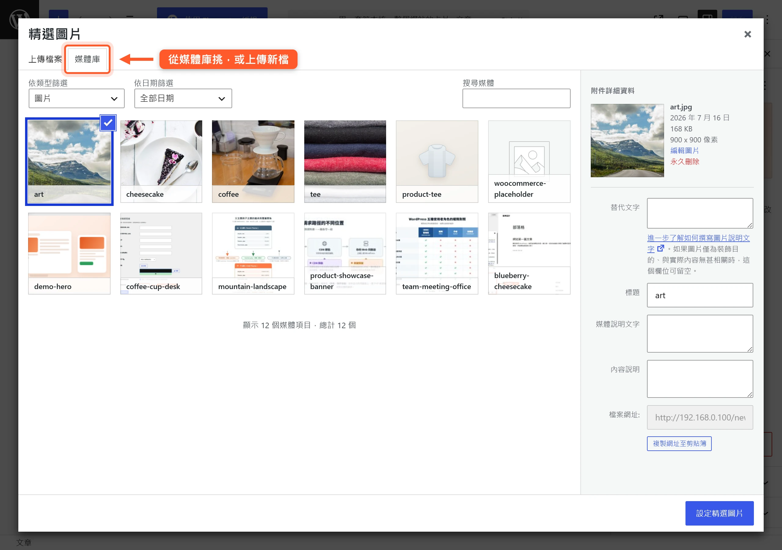Click the 設定精選圖片 button
The height and width of the screenshot is (550, 782).
click(x=719, y=513)
